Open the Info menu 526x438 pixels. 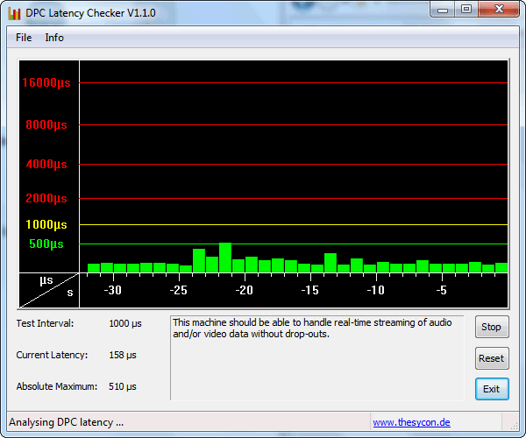pos(54,38)
